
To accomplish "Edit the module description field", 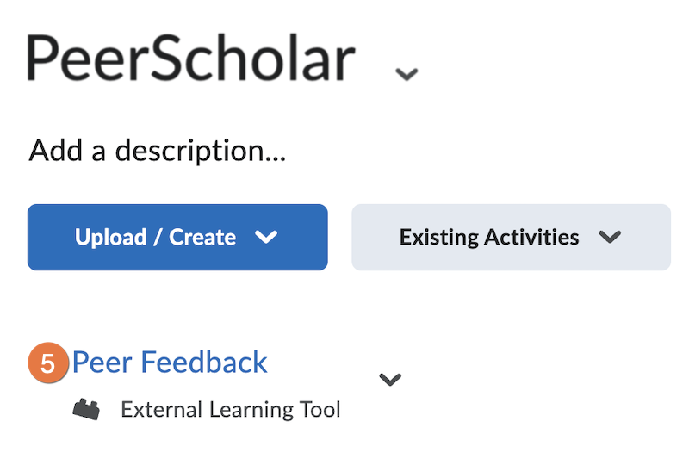I will [x=158, y=152].
